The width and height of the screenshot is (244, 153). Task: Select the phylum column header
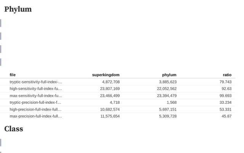(169, 75)
